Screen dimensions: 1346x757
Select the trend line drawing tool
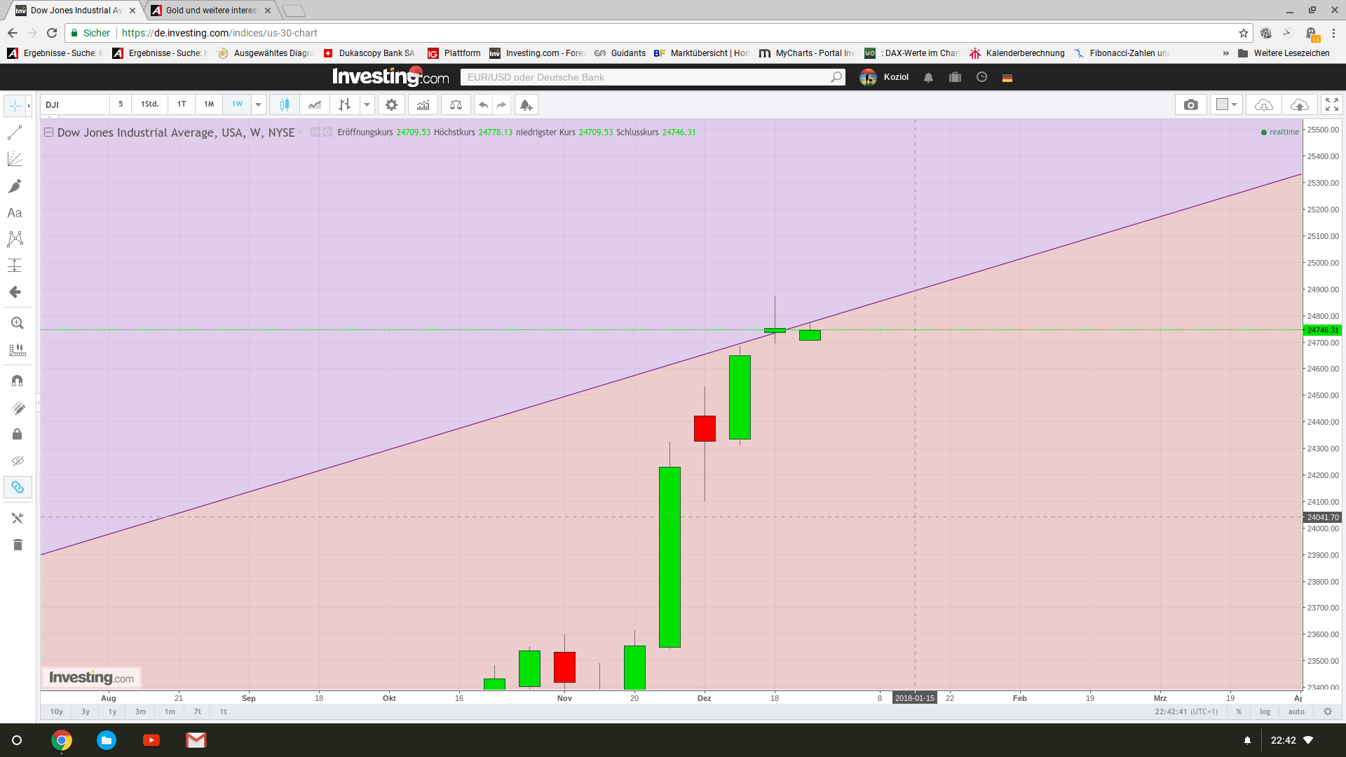coord(15,132)
